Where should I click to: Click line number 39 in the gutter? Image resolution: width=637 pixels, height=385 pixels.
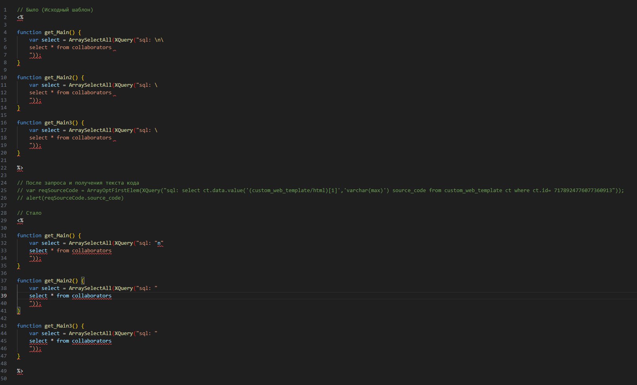pos(4,296)
